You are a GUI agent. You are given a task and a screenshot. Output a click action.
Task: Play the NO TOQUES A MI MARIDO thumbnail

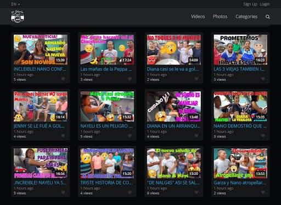pyautogui.click(x=174, y=50)
